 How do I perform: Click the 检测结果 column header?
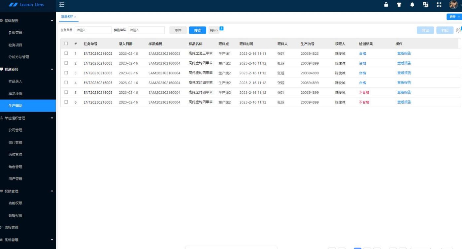(366, 44)
